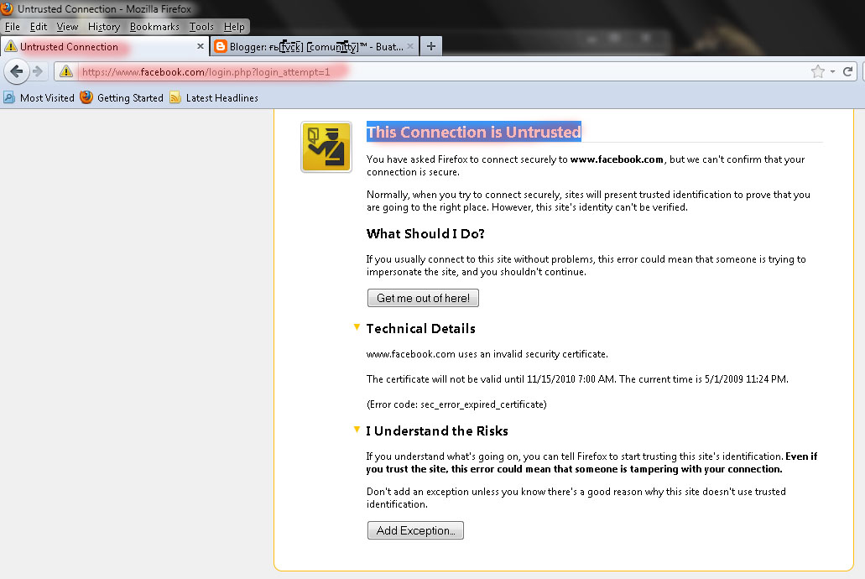Screen dimensions: 865x579
Task: Click the Blogger favicon on the second tab
Action: pos(219,46)
